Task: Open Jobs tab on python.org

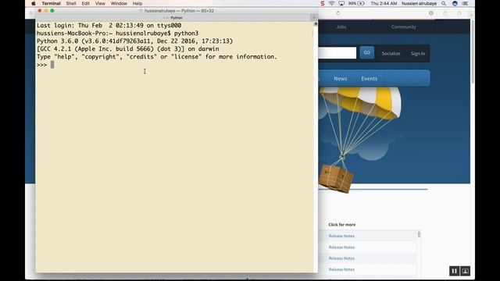Action: coord(341,27)
